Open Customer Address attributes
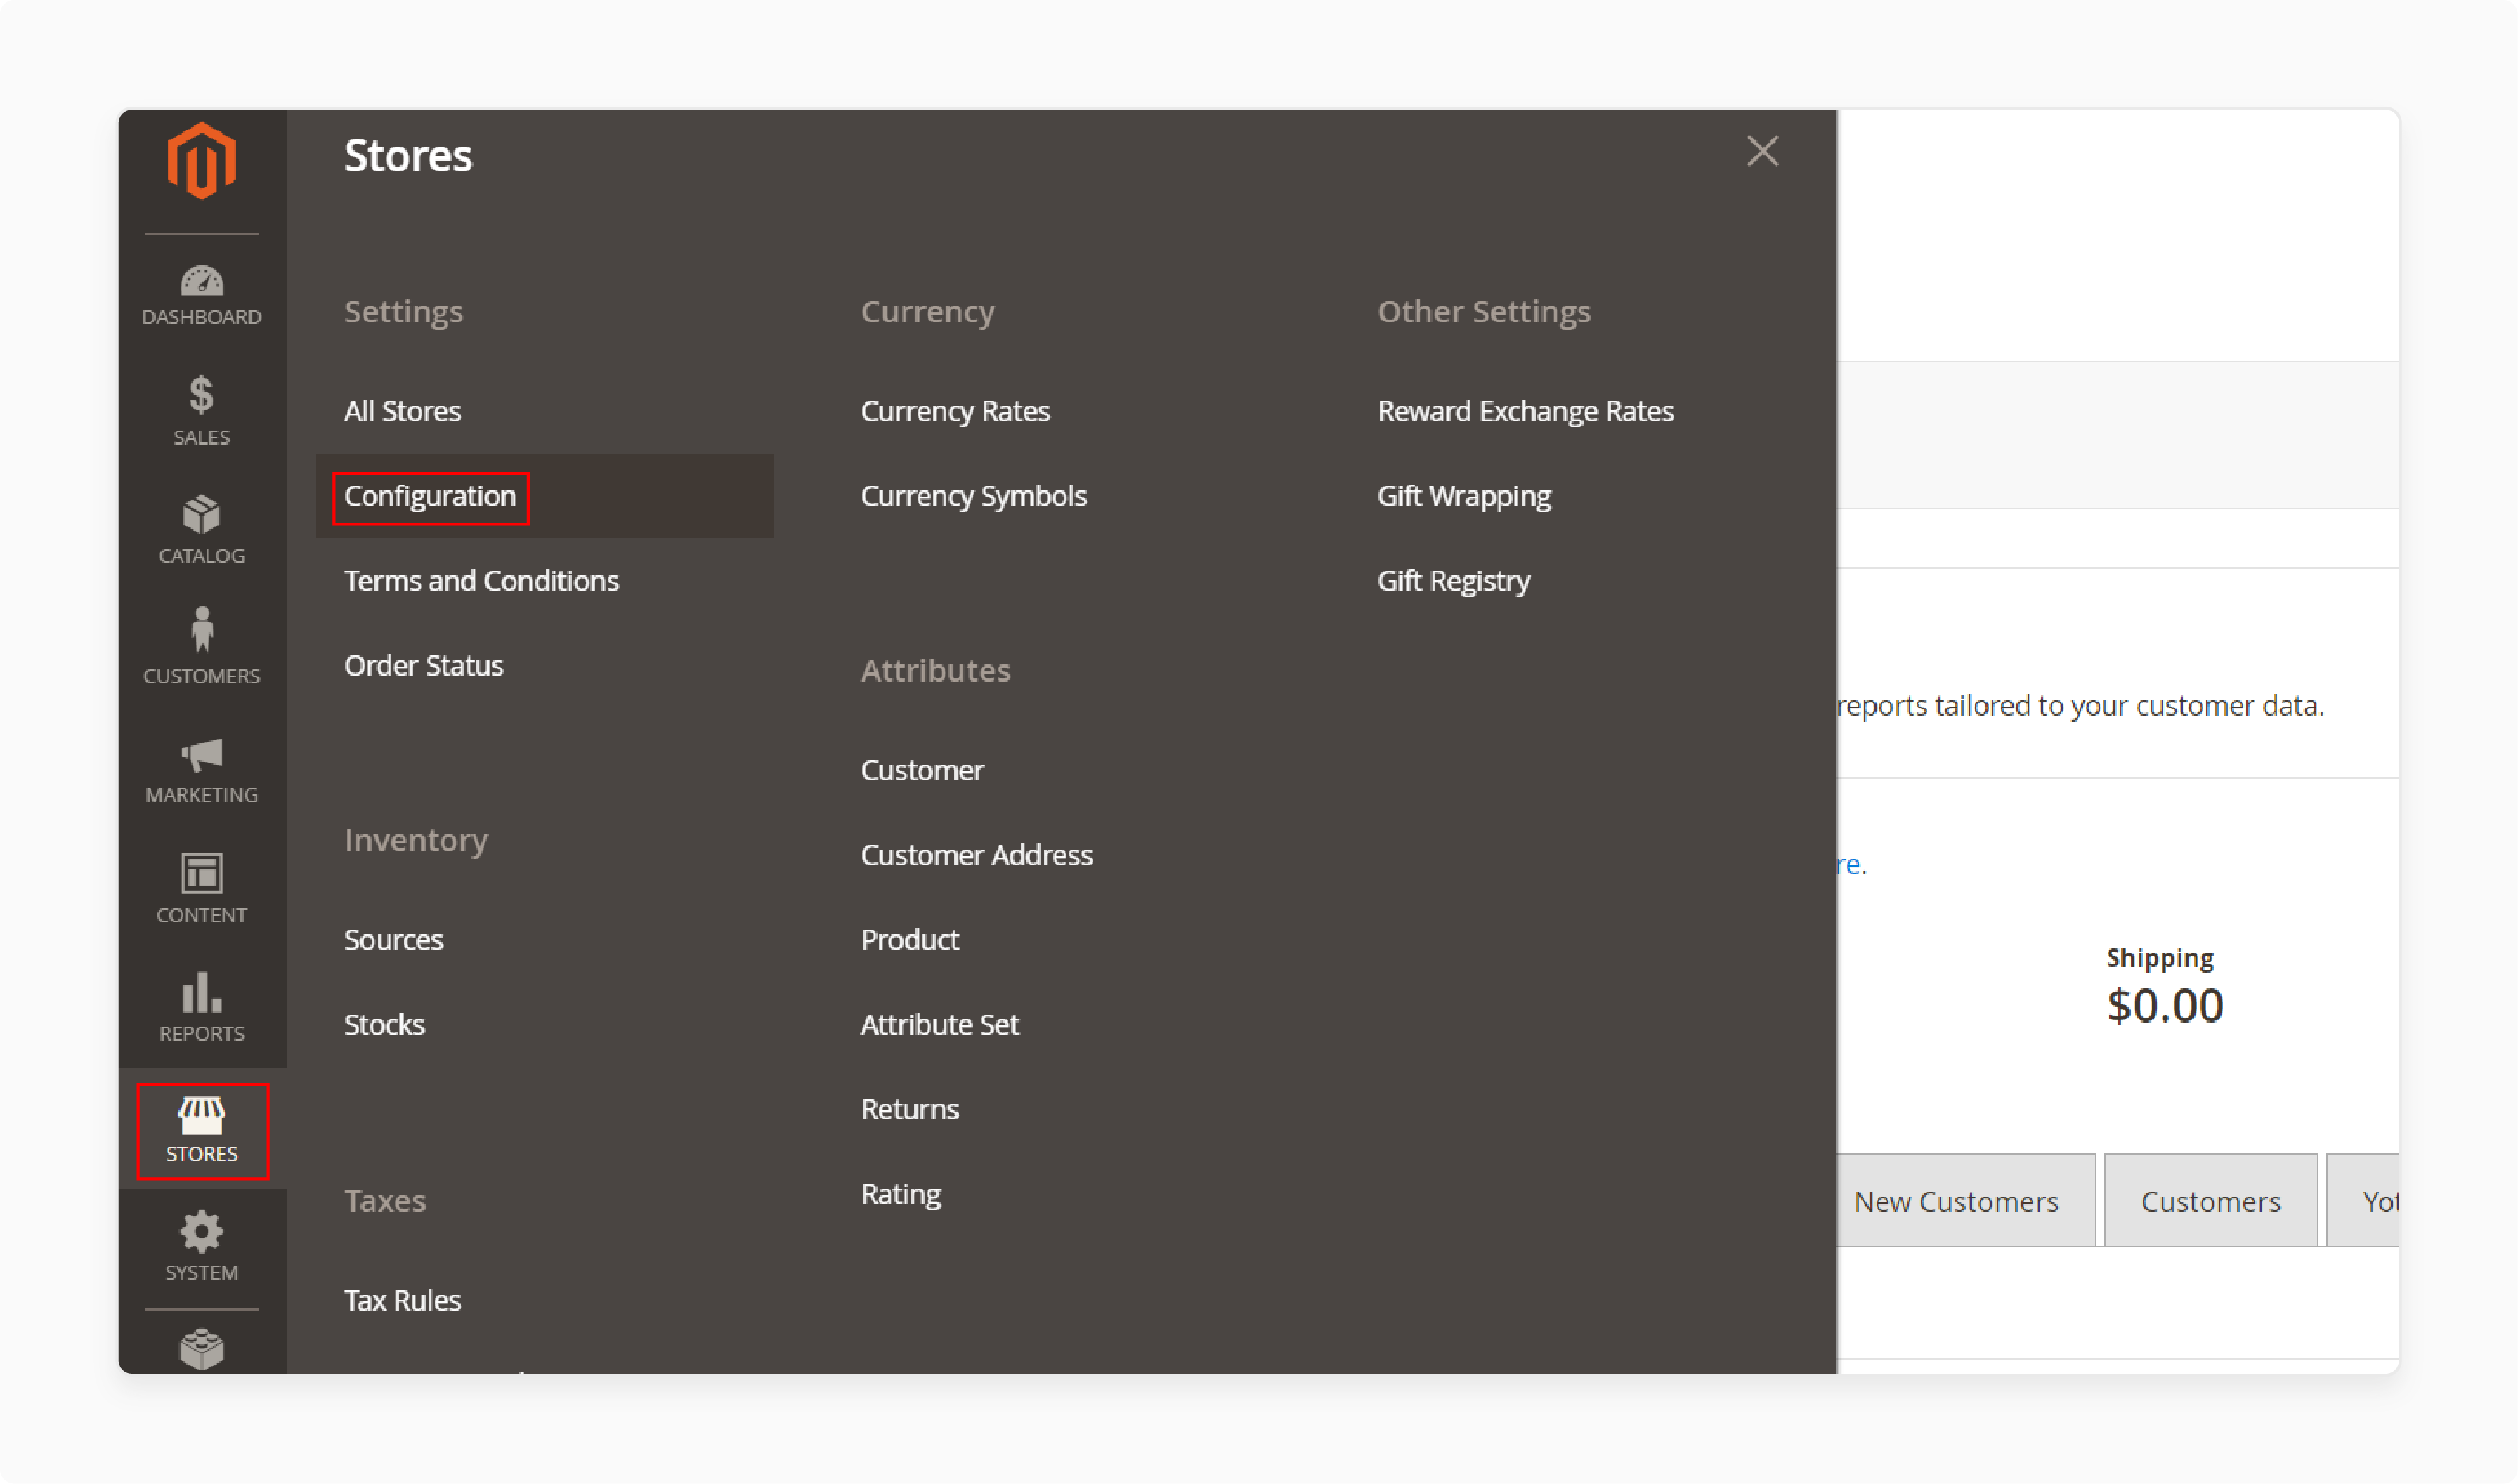2518x1484 pixels. tap(977, 855)
